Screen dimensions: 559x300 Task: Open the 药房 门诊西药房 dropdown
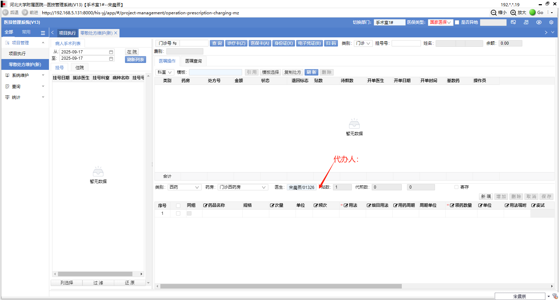243,187
